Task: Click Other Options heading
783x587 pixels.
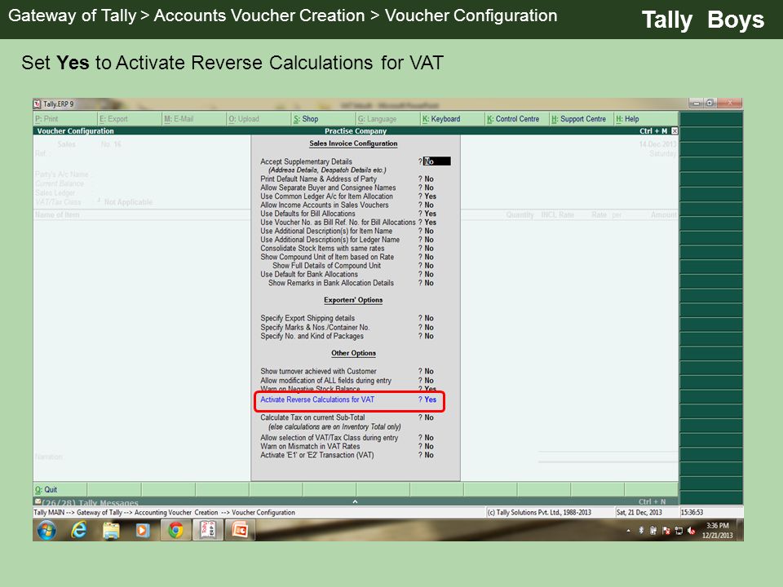Action: coord(353,353)
